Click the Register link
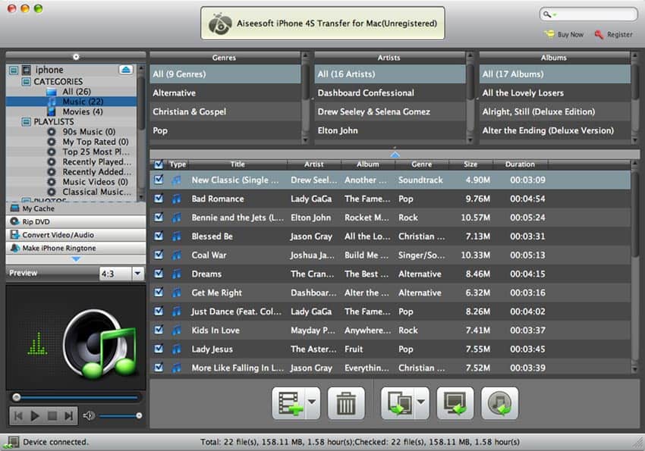Image resolution: width=645 pixels, height=451 pixels. pos(619,35)
